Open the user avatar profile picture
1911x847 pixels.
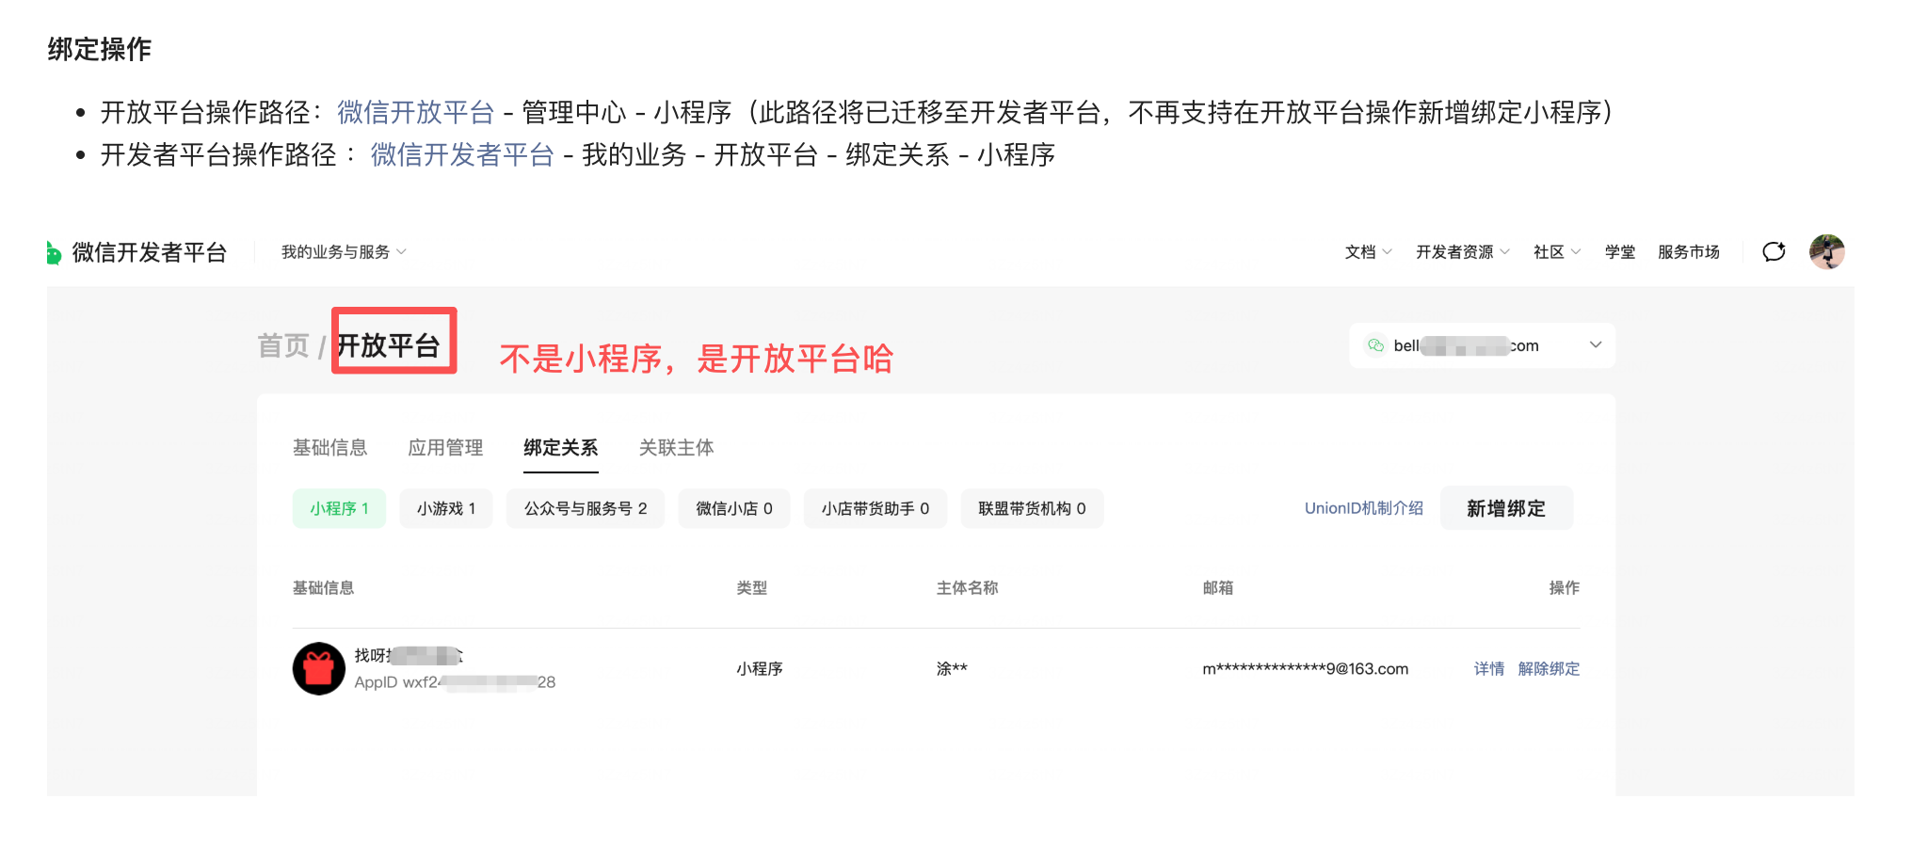click(x=1826, y=251)
